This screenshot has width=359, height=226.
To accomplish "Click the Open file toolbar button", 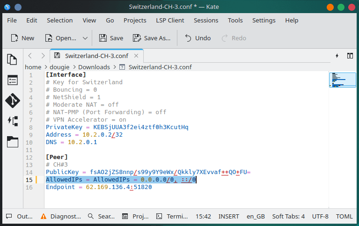I will tap(61, 38).
